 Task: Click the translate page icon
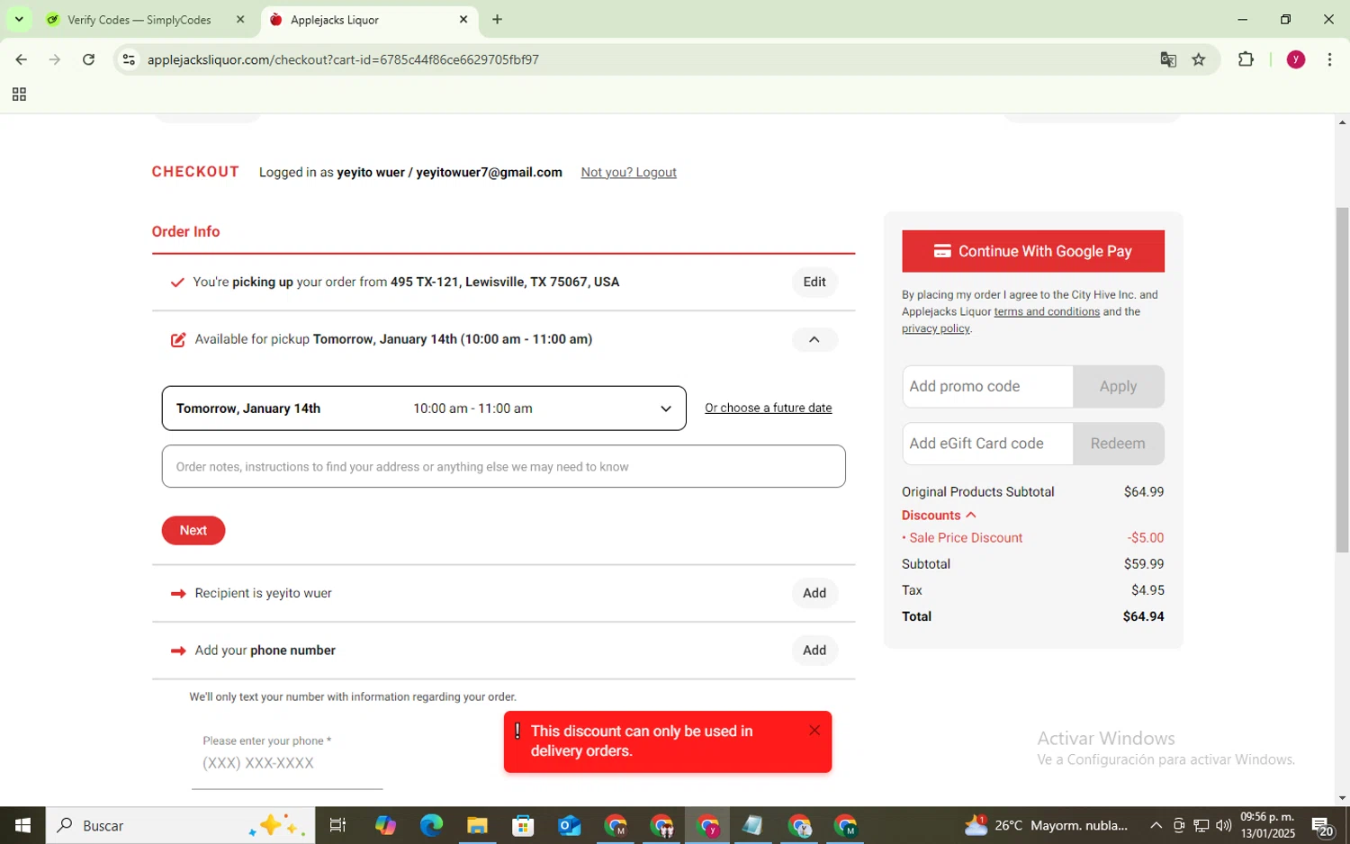(1168, 59)
